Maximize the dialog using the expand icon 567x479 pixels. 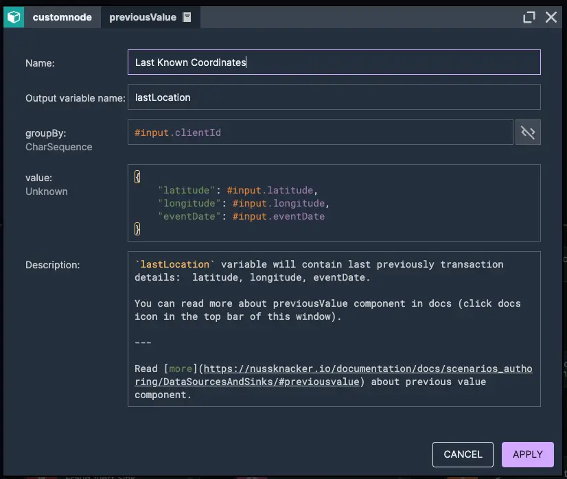pyautogui.click(x=529, y=17)
